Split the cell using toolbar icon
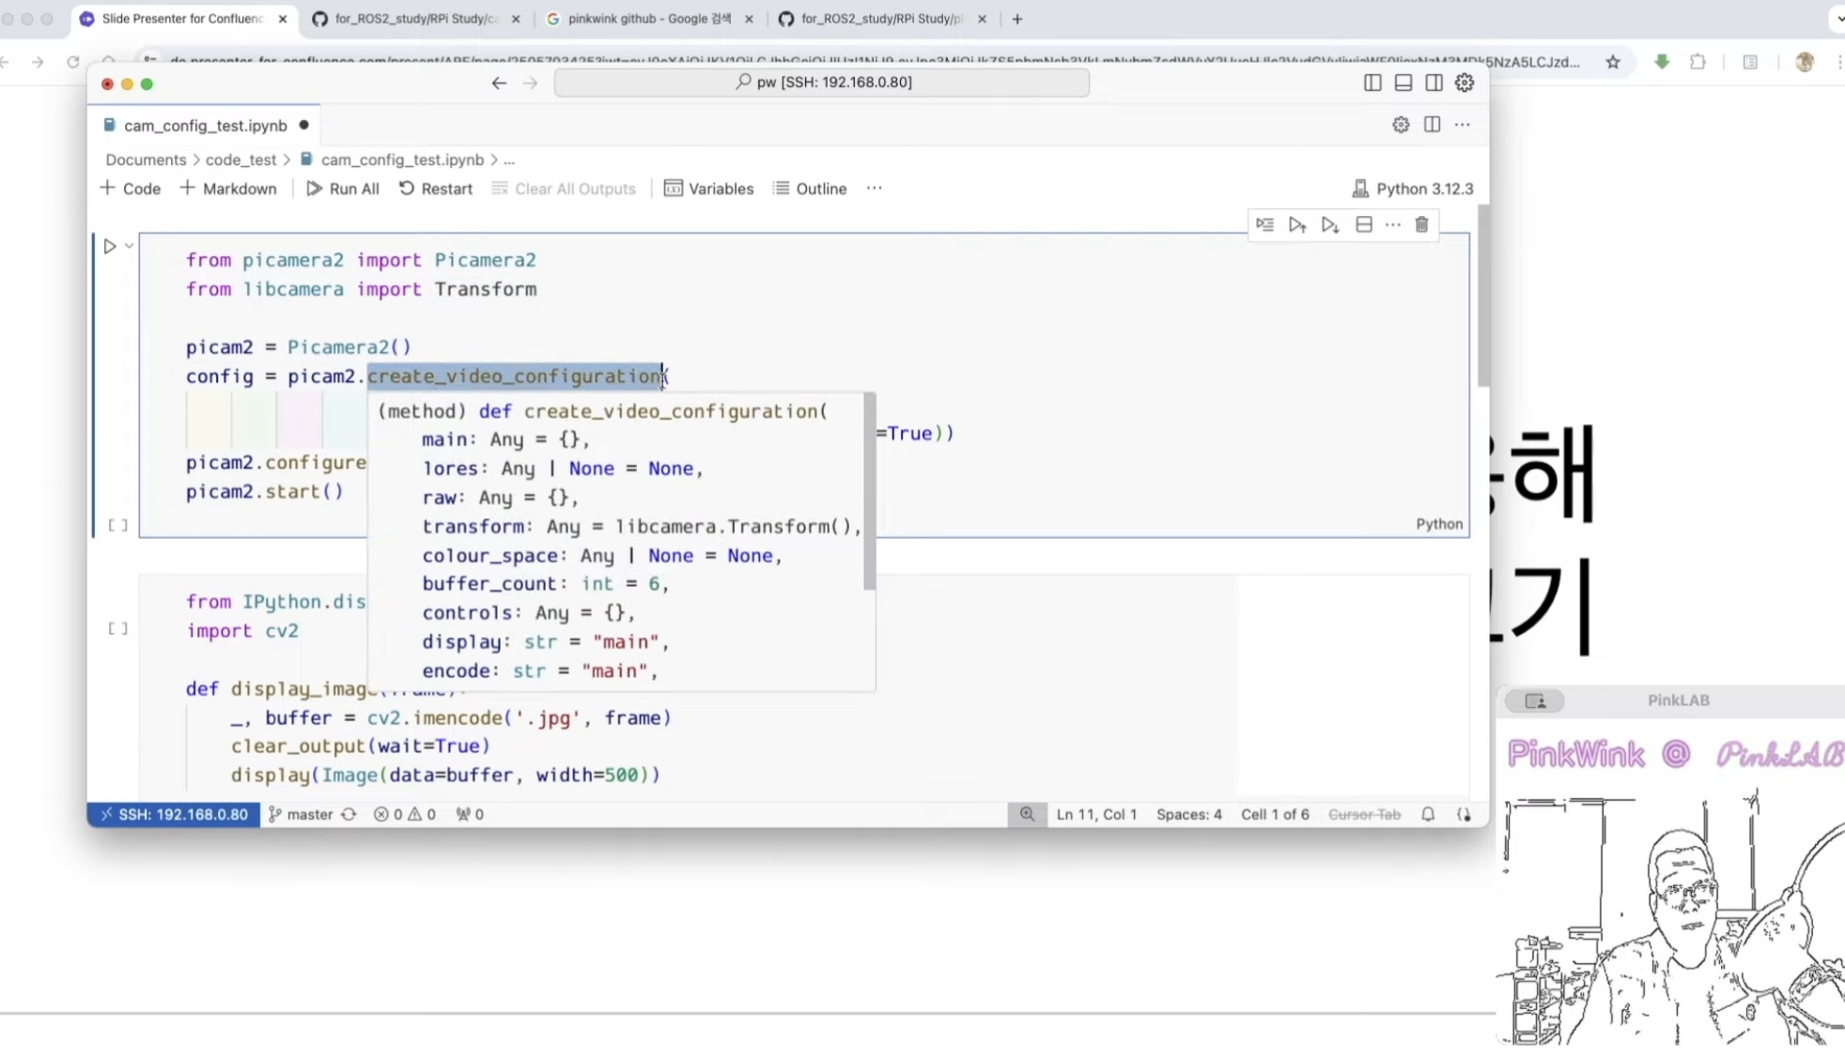 click(x=1363, y=224)
